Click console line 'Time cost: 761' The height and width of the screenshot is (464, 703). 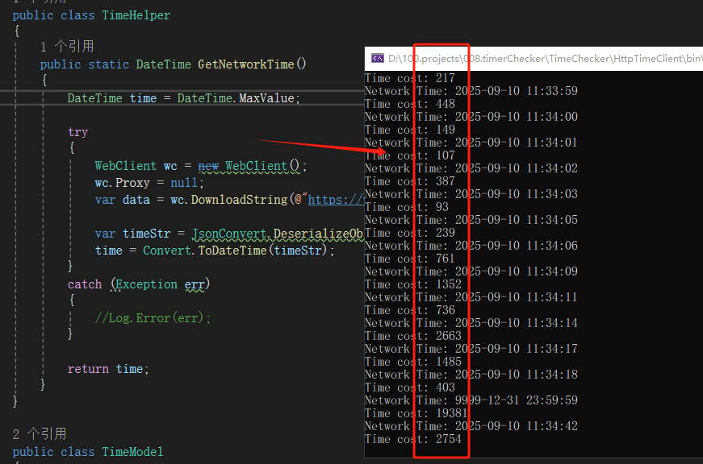point(410,259)
